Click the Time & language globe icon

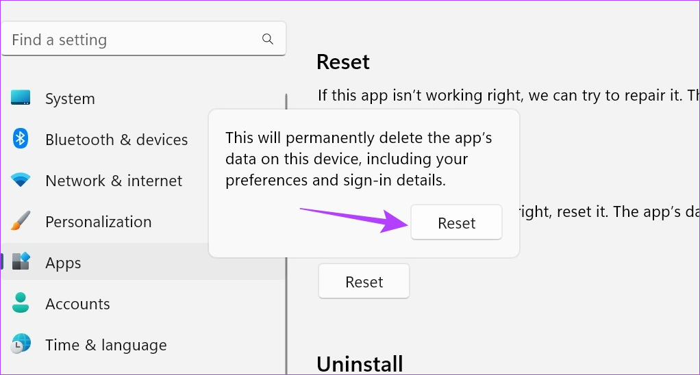pyautogui.click(x=21, y=344)
